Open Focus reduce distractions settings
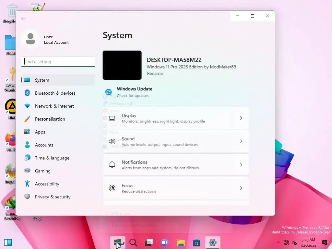 176,188
